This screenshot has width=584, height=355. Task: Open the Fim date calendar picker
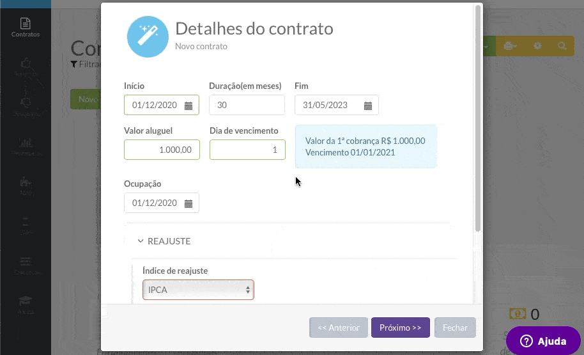click(x=368, y=106)
